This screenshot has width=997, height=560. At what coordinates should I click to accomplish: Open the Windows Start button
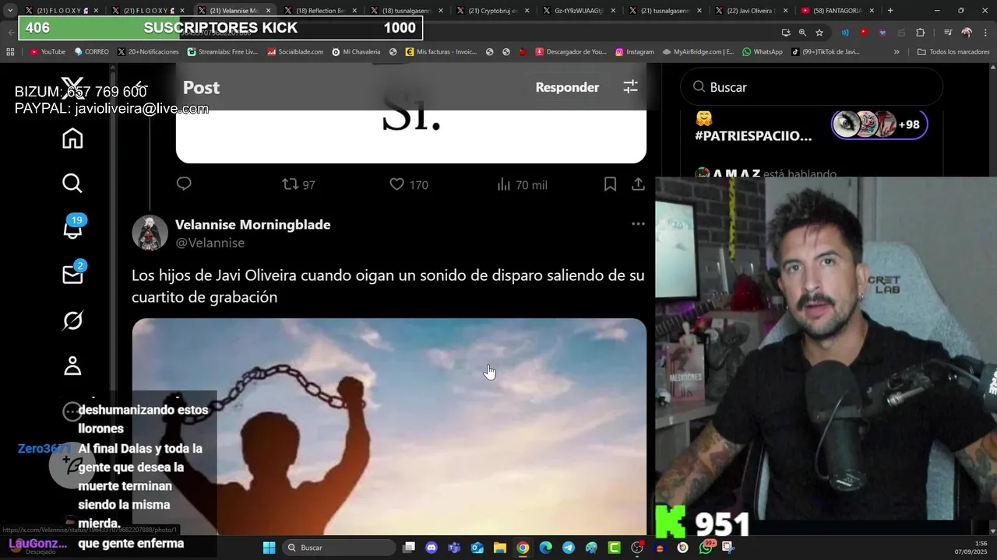pos(269,548)
